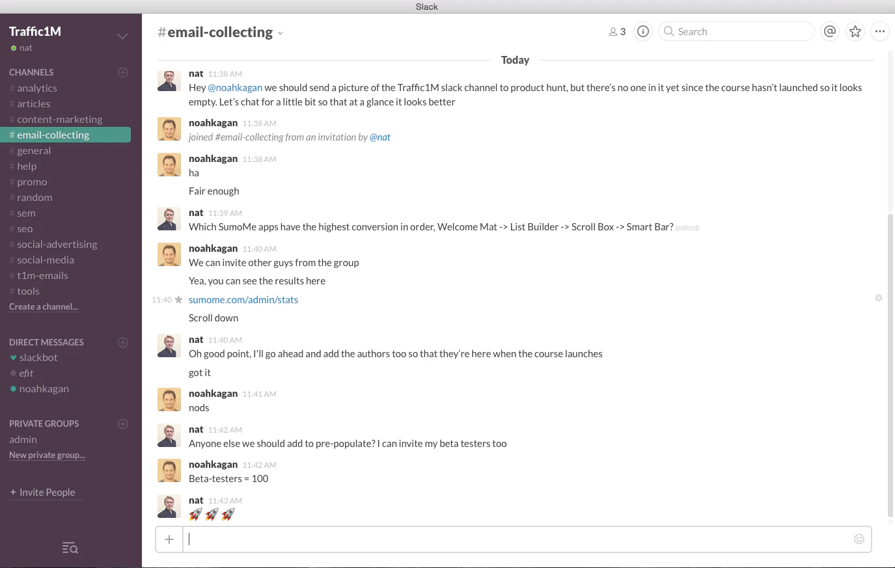This screenshot has height=568, width=895.
Task: Open the channel details info icon
Action: click(x=643, y=31)
